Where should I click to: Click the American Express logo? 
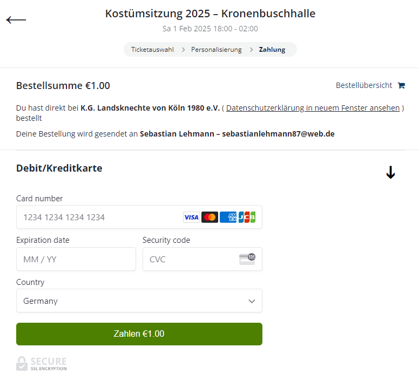pos(228,217)
